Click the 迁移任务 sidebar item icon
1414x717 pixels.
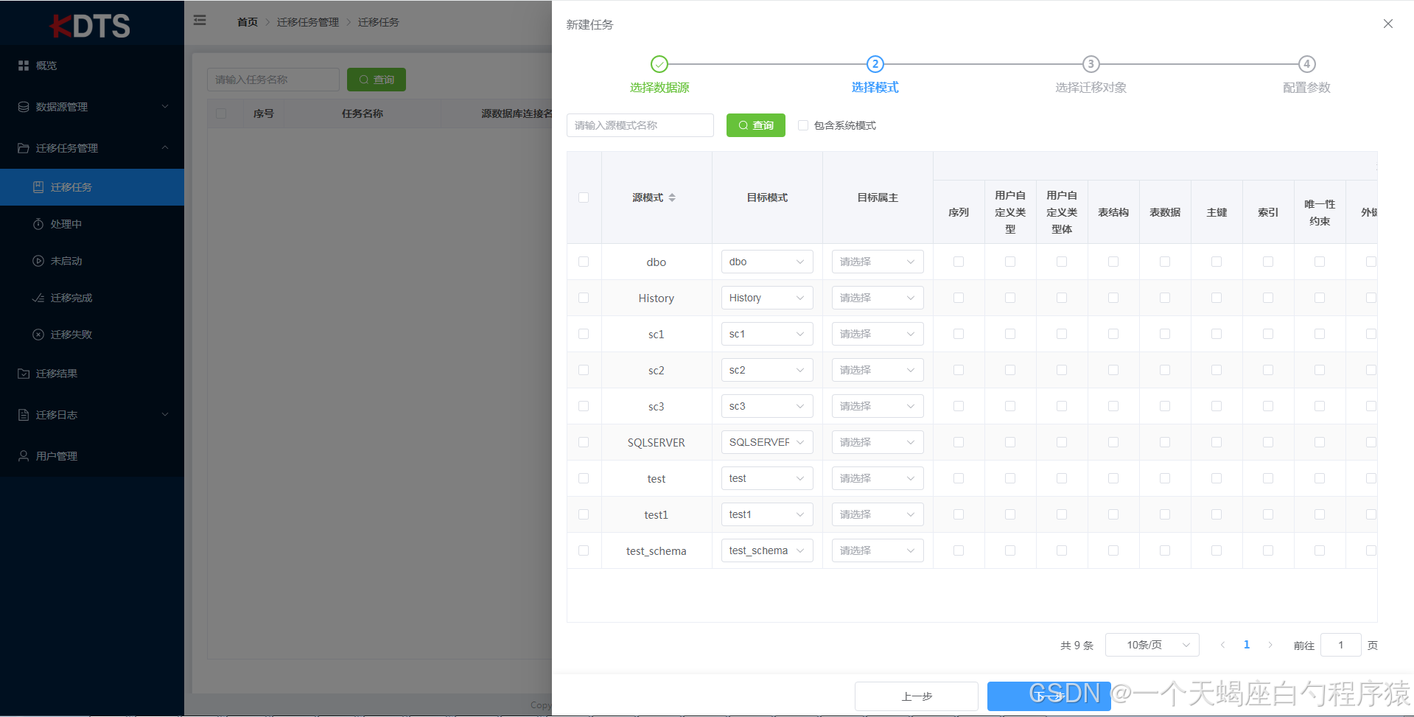(x=38, y=187)
